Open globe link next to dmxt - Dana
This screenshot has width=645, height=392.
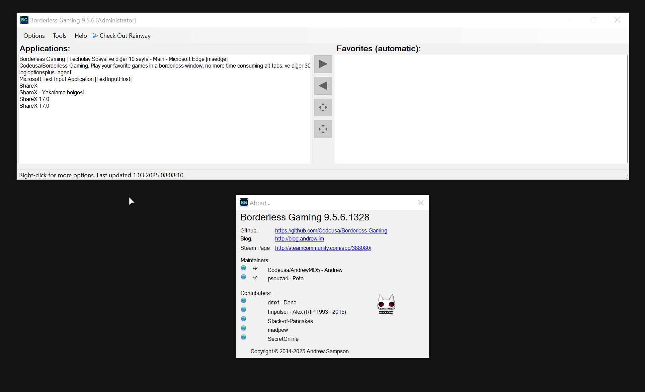(243, 300)
